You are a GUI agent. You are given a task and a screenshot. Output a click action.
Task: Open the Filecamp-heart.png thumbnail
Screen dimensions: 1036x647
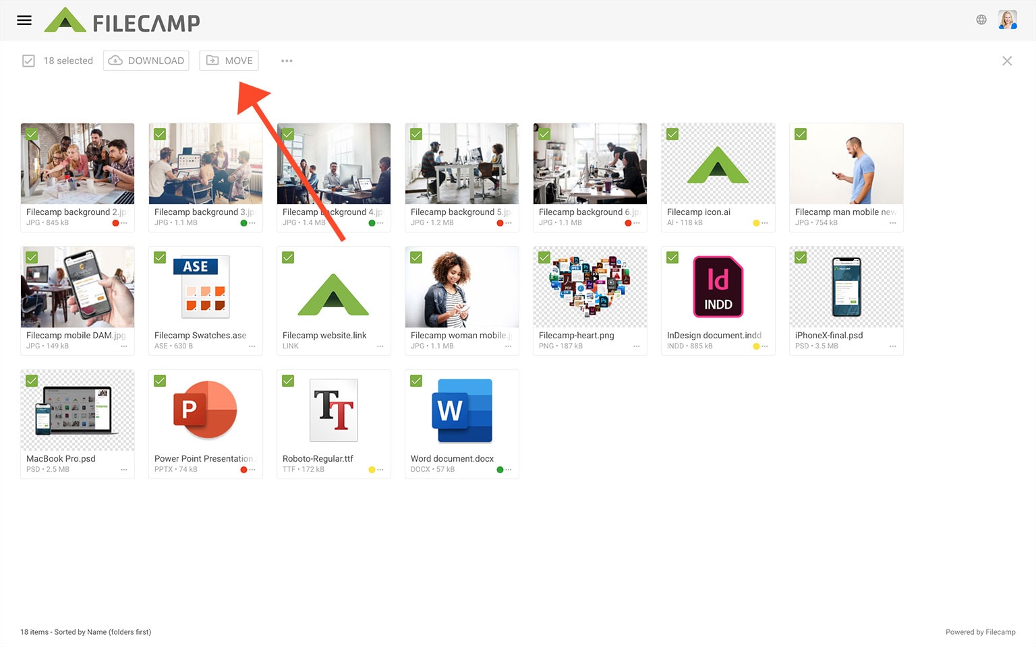point(590,287)
